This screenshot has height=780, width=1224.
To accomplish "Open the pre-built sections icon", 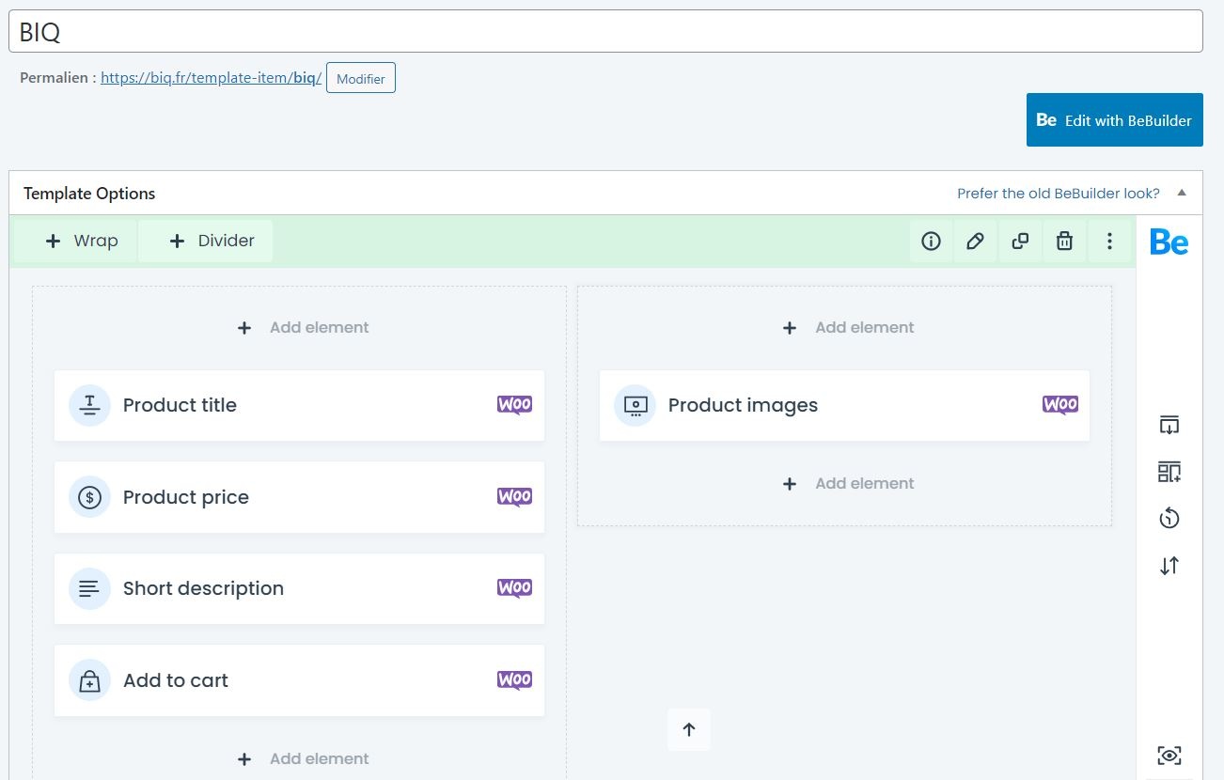I will [x=1169, y=472].
